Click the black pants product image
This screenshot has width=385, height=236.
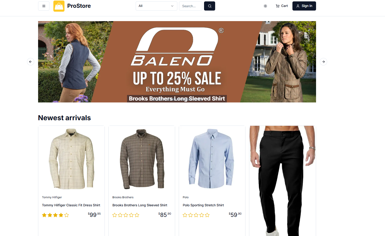[282, 181]
